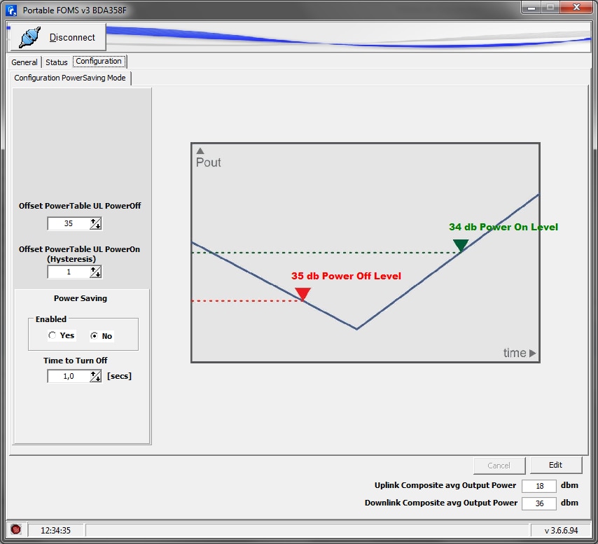Click the Disconnect plug icon

point(29,37)
